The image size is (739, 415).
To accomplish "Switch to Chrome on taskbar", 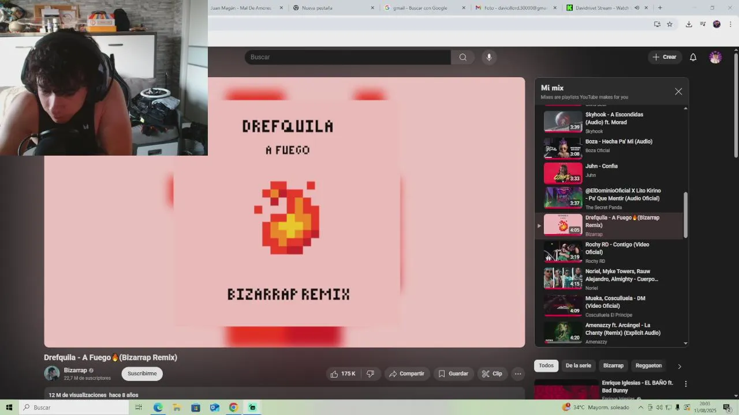I will [233, 408].
